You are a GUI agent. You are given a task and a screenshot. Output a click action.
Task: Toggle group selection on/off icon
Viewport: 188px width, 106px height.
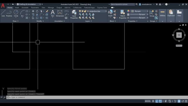coord(156,18)
